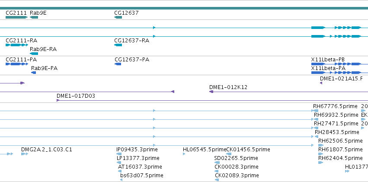Click the teal gene bar beneath CG2111
The image size is (368, 182).
pos(17,17)
